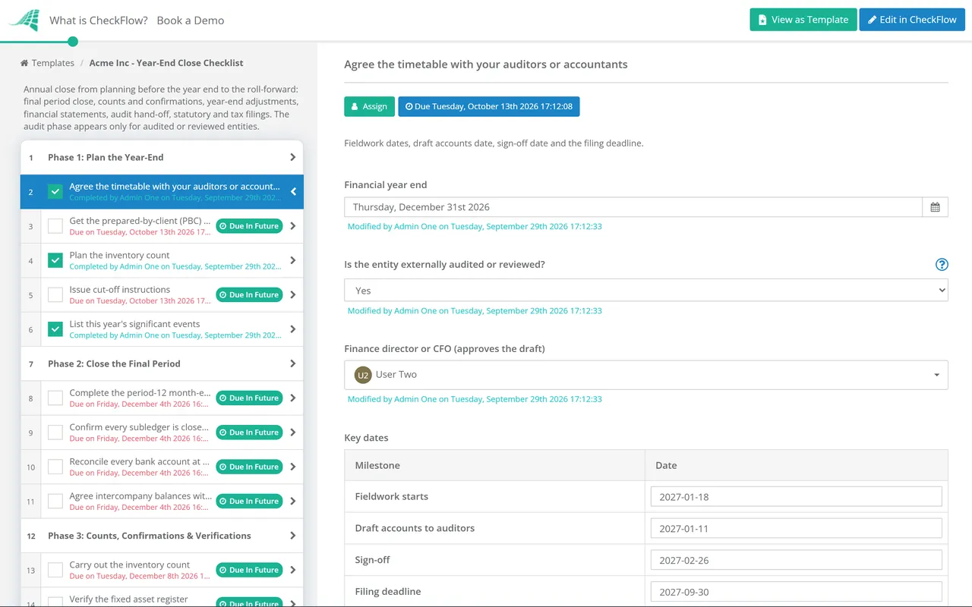Click Due In Future badge on PBC task
Image resolution: width=972 pixels, height=607 pixels.
pyautogui.click(x=249, y=226)
